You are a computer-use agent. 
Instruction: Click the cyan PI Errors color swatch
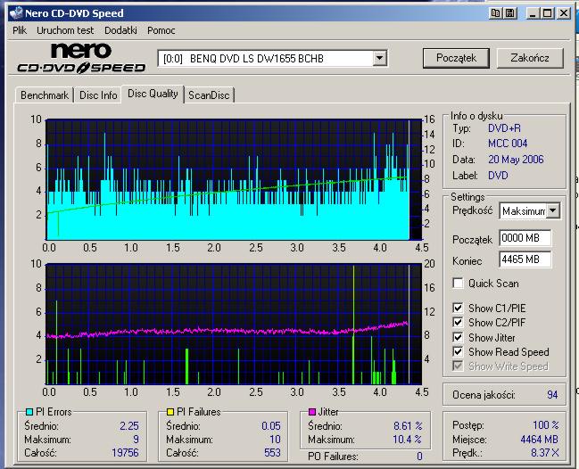(29, 412)
